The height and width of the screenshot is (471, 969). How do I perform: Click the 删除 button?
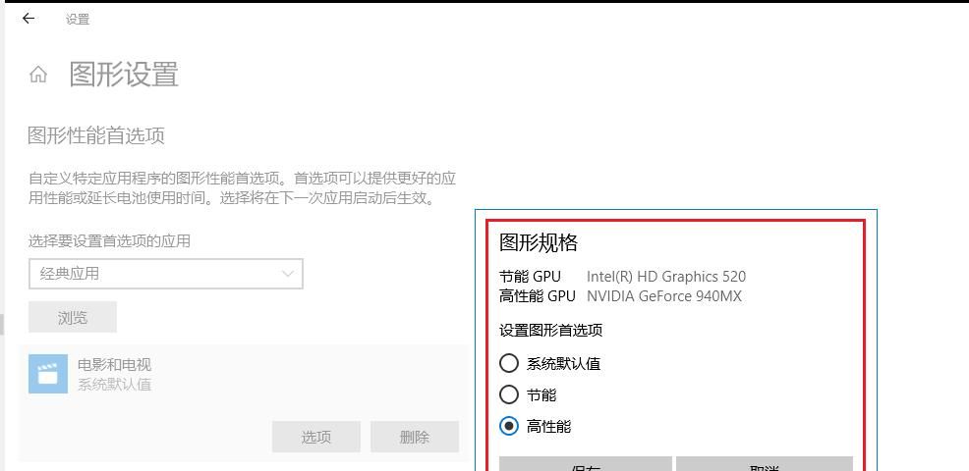(x=414, y=437)
